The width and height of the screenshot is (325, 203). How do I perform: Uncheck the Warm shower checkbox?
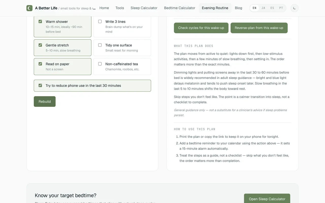tap(40, 22)
